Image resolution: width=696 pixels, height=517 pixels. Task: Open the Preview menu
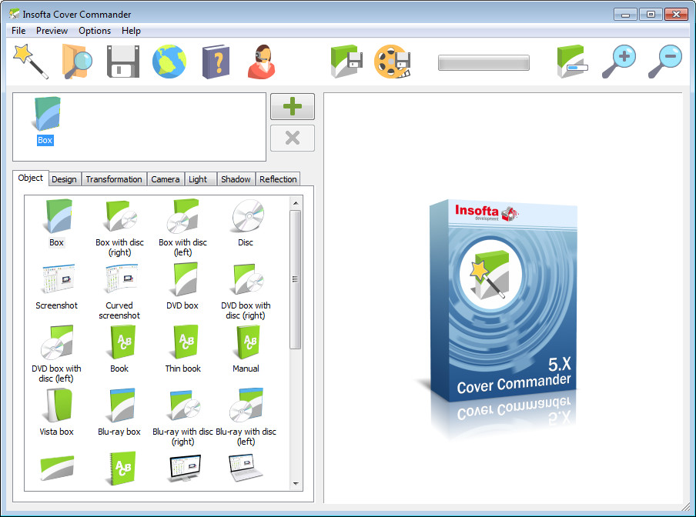tap(52, 31)
